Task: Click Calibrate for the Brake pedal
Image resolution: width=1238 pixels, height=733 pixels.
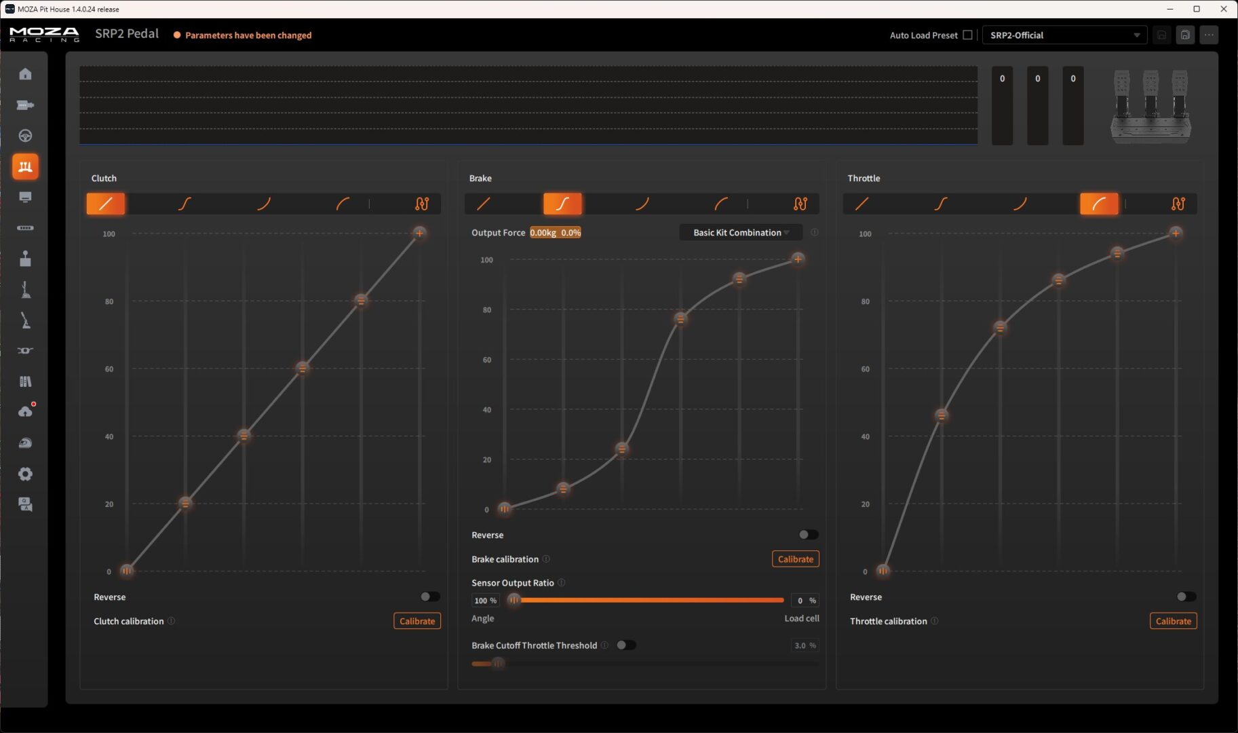Action: coord(796,559)
